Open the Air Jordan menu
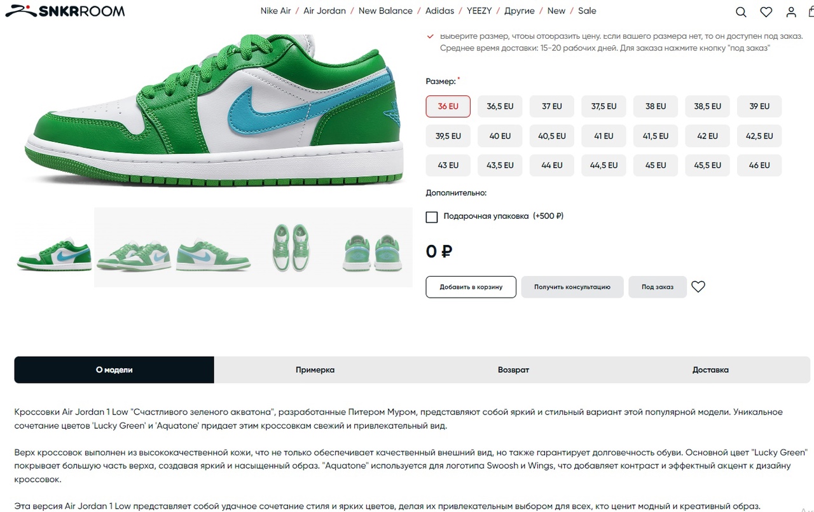 [x=324, y=11]
